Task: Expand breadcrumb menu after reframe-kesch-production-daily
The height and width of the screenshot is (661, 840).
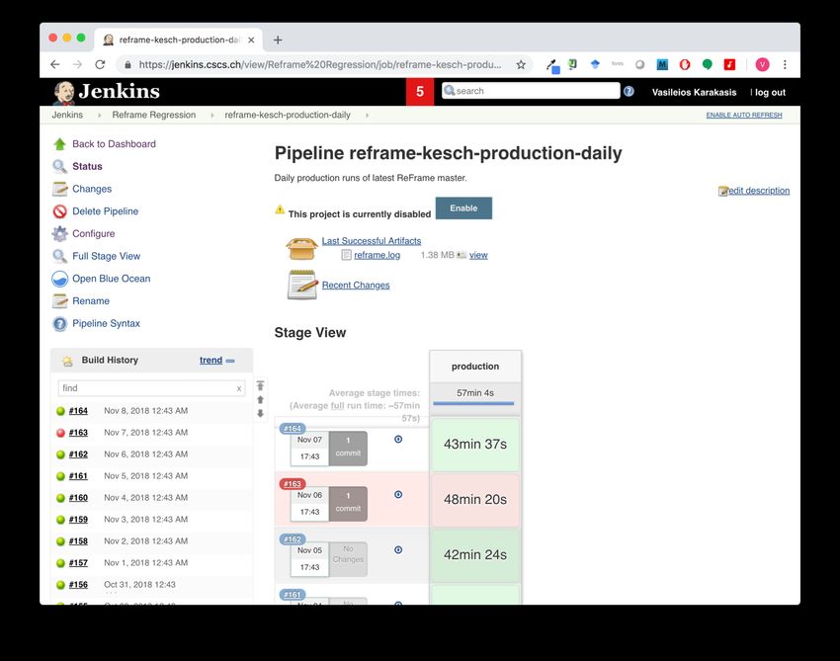Action: [367, 116]
